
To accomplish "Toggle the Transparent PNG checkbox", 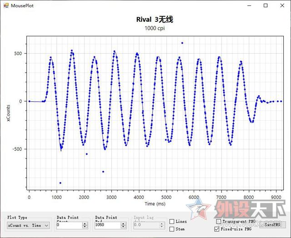I will click(x=219, y=221).
